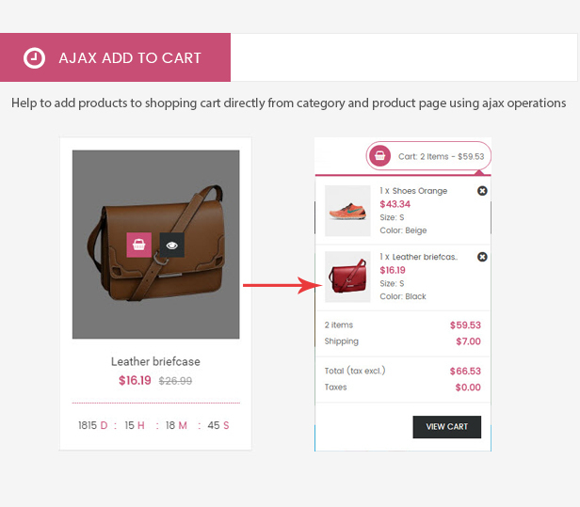Remove Leather briefcase from the cart
This screenshot has width=580, height=507.
[x=482, y=257]
